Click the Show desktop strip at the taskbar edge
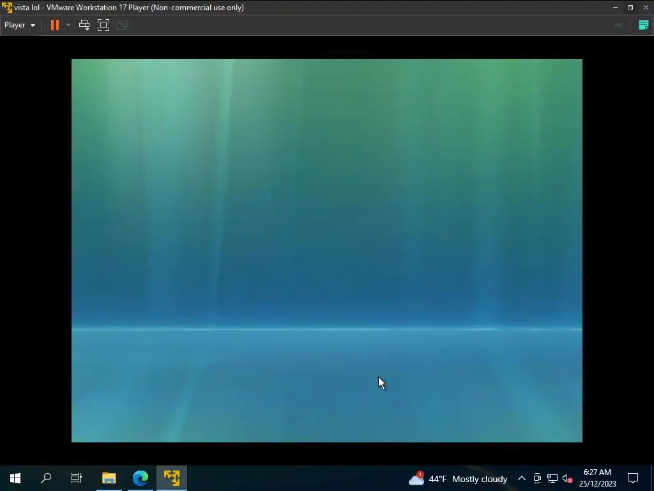The image size is (654, 491). [652, 478]
